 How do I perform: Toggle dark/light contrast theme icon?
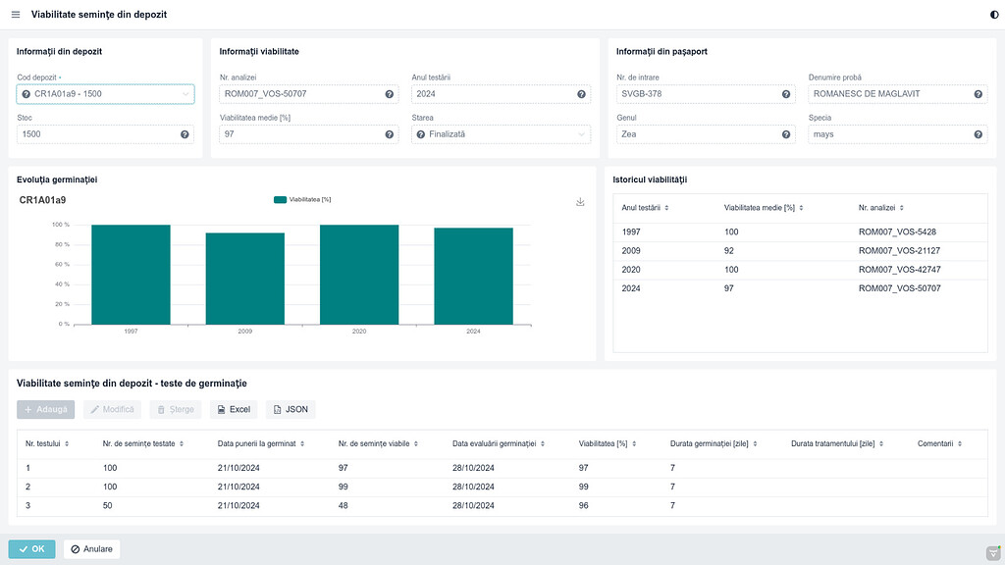pyautogui.click(x=994, y=15)
